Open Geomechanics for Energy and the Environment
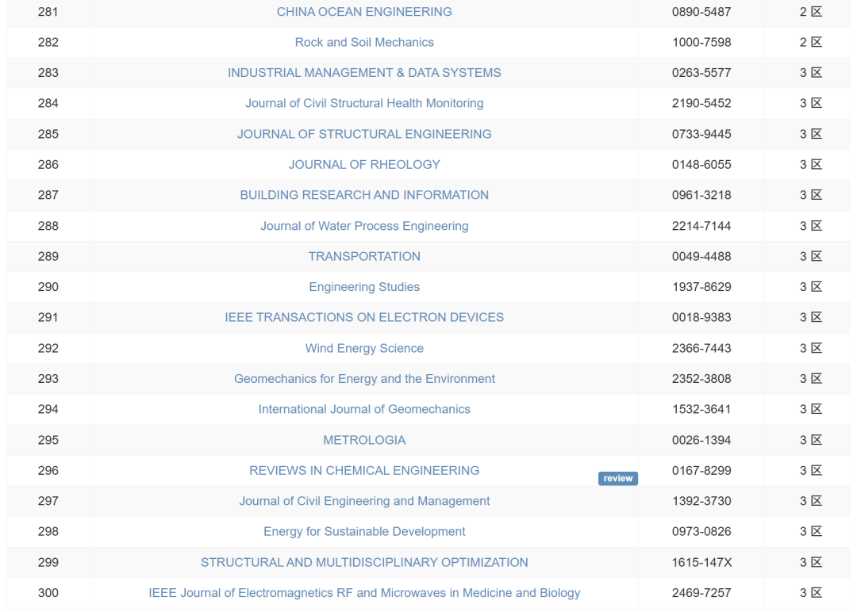This screenshot has height=612, width=857. pyautogui.click(x=364, y=379)
